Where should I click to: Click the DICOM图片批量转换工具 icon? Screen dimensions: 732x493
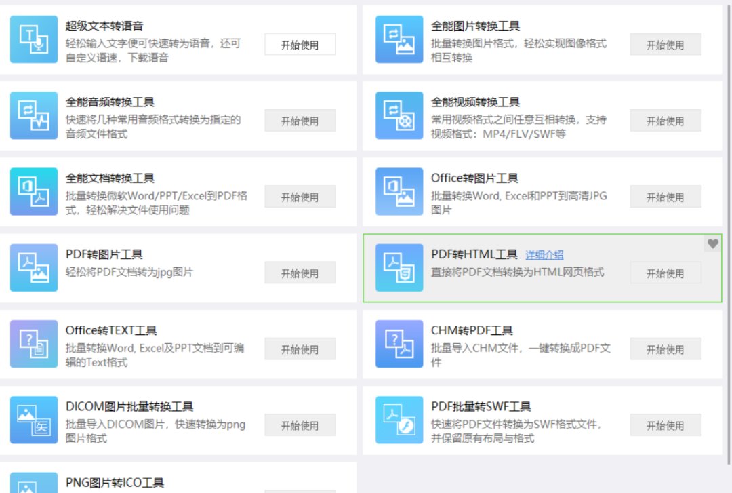[34, 420]
